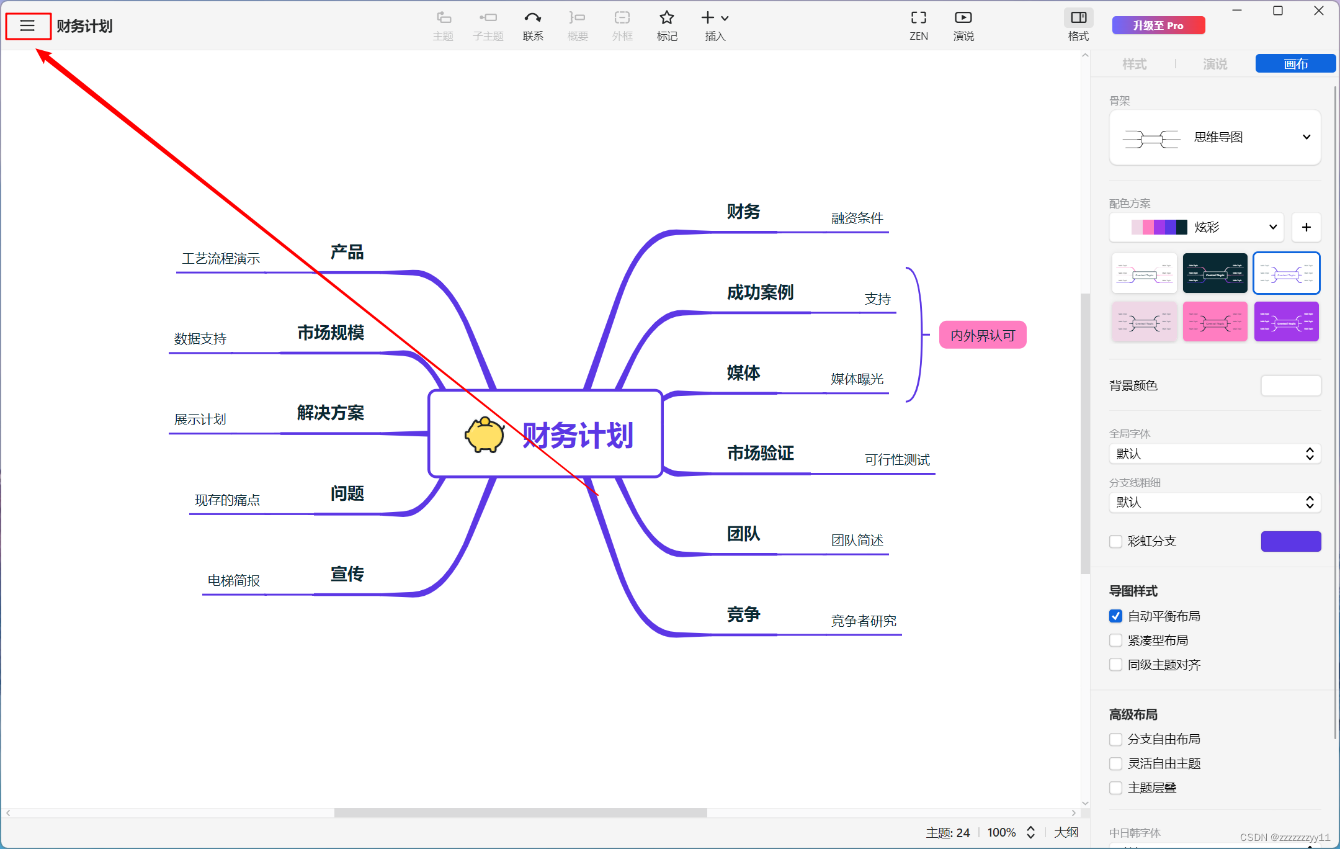1340x849 pixels.
Task: Toggle the 格式 format panel icon
Action: (x=1078, y=19)
